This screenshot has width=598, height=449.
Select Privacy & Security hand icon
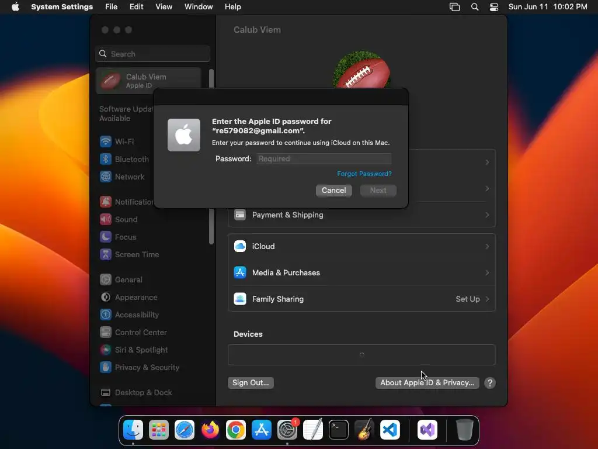[106, 367]
